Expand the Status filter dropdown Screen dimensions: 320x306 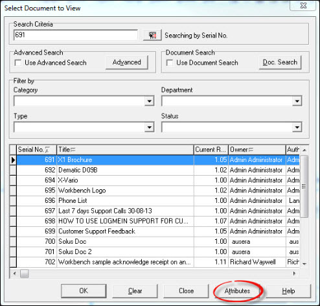[297, 127]
